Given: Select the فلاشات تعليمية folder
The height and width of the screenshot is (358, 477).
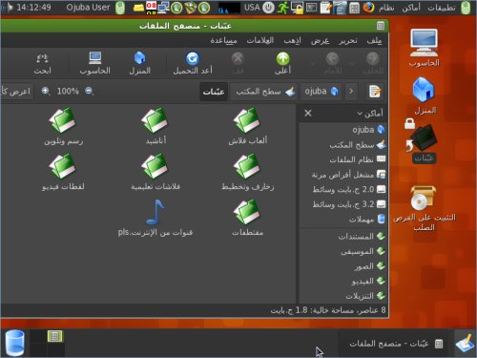Looking at the screenshot, I should [156, 172].
